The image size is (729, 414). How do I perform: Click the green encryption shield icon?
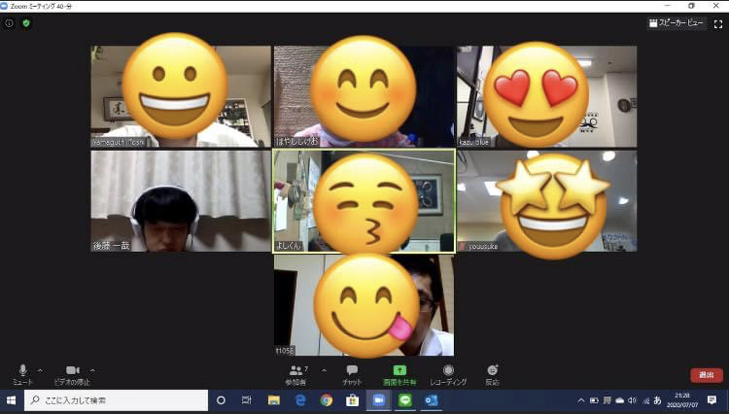click(26, 22)
